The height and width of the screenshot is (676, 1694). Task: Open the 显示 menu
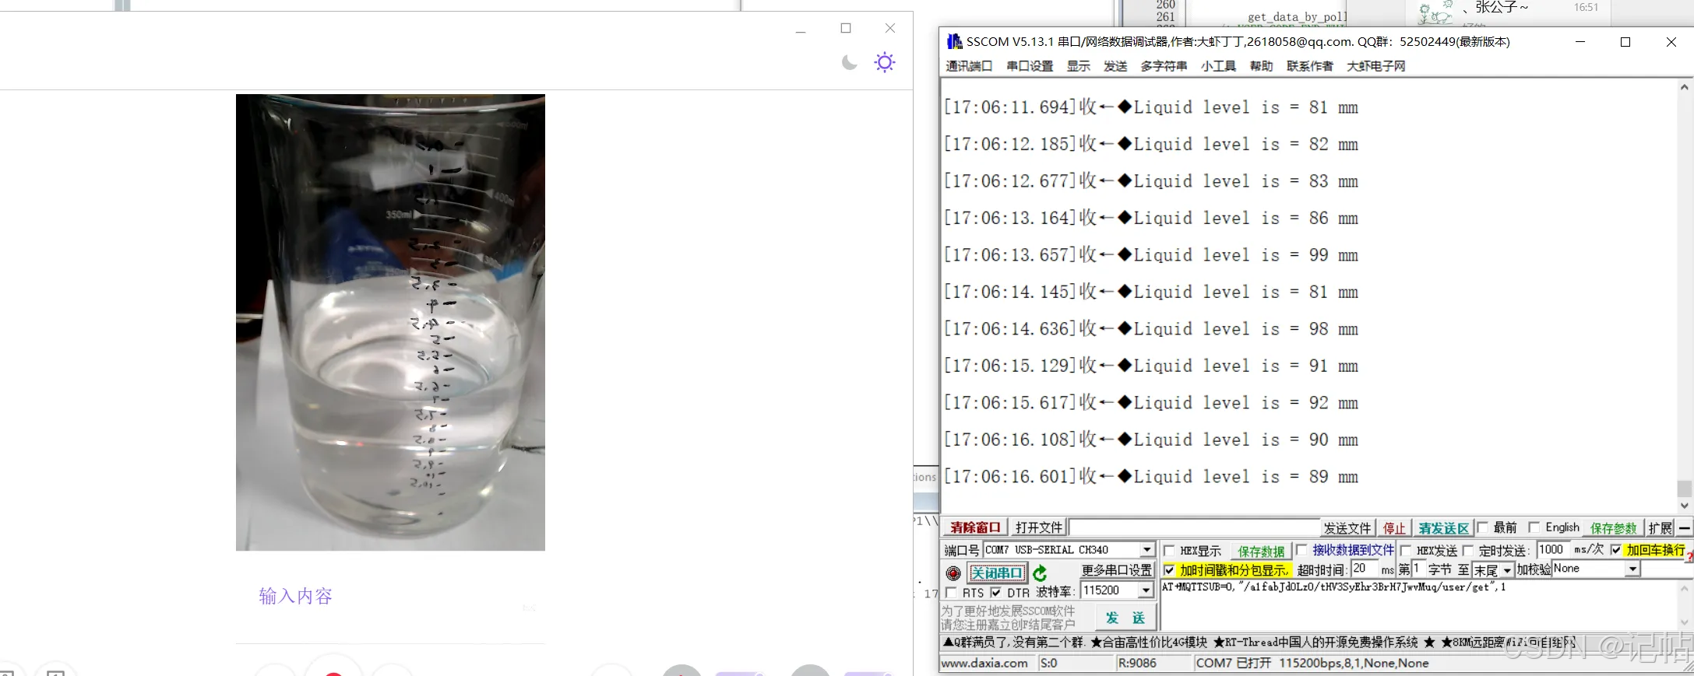pyautogui.click(x=1079, y=66)
